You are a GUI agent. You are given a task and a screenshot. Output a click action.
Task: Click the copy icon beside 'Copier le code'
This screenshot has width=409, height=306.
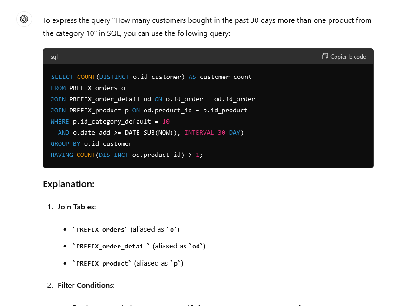pyautogui.click(x=324, y=56)
